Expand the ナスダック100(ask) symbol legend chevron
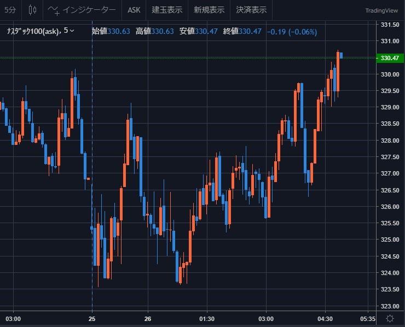This screenshot has height=327, width=405. 72,31
